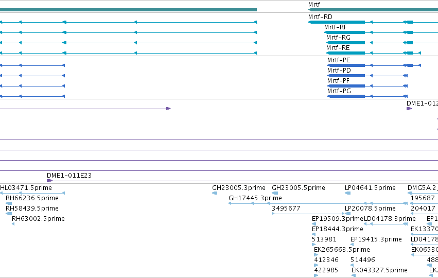Open the Mrtf-PD protein label
The height and width of the screenshot is (278, 438).
coord(339,71)
